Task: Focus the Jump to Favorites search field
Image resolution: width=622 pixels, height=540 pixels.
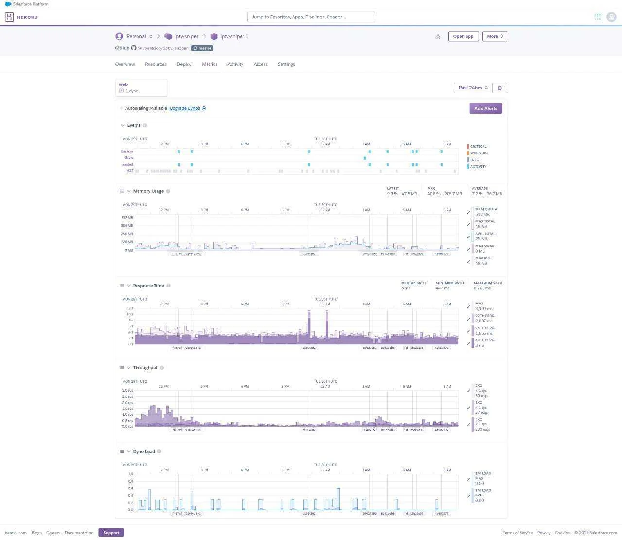Action: (x=311, y=17)
